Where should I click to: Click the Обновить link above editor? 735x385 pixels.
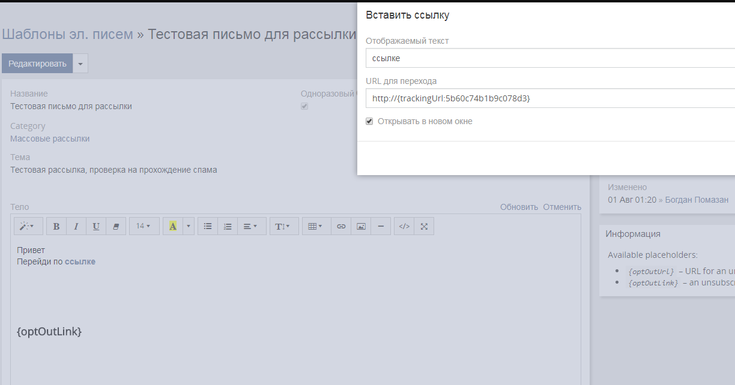click(519, 207)
